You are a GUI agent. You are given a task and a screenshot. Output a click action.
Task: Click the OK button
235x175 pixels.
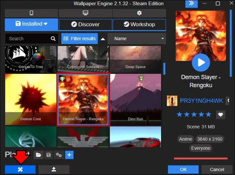tap(183, 170)
